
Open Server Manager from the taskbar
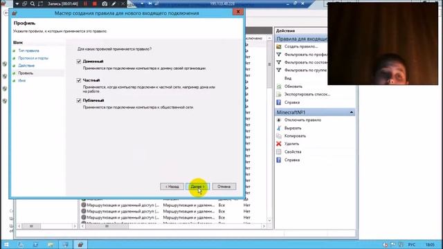pyautogui.click(x=21, y=244)
